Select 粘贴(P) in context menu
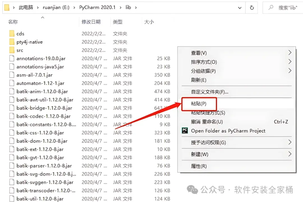 [198, 103]
